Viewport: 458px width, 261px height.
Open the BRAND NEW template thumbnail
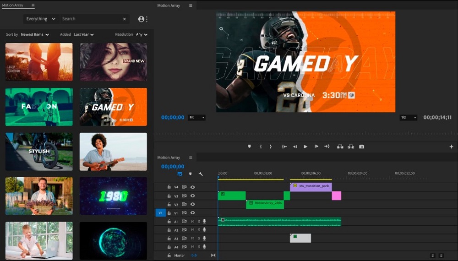click(x=113, y=62)
